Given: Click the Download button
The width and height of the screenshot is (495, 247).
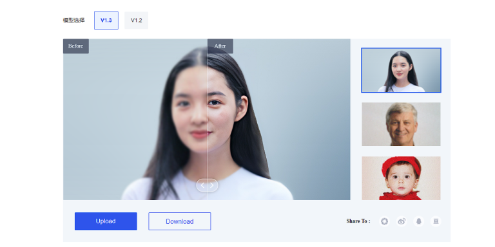Looking at the screenshot, I should click(180, 221).
